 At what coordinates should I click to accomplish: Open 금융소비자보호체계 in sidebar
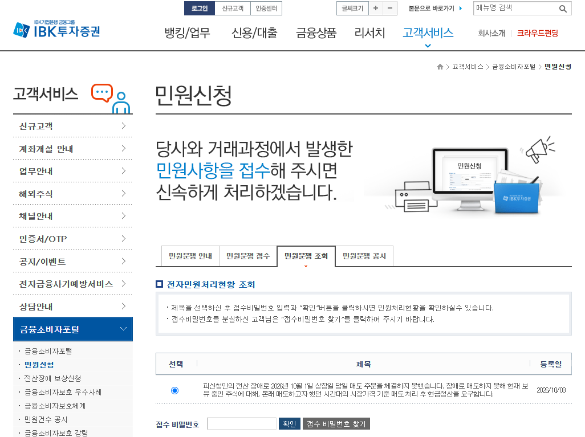click(x=55, y=406)
